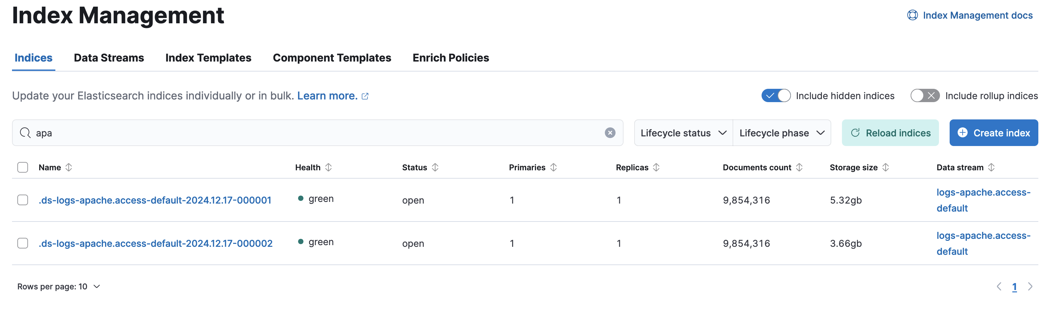Screen dimensions: 1045x310
Task: Sort by Status column arrows icon
Action: click(x=435, y=167)
